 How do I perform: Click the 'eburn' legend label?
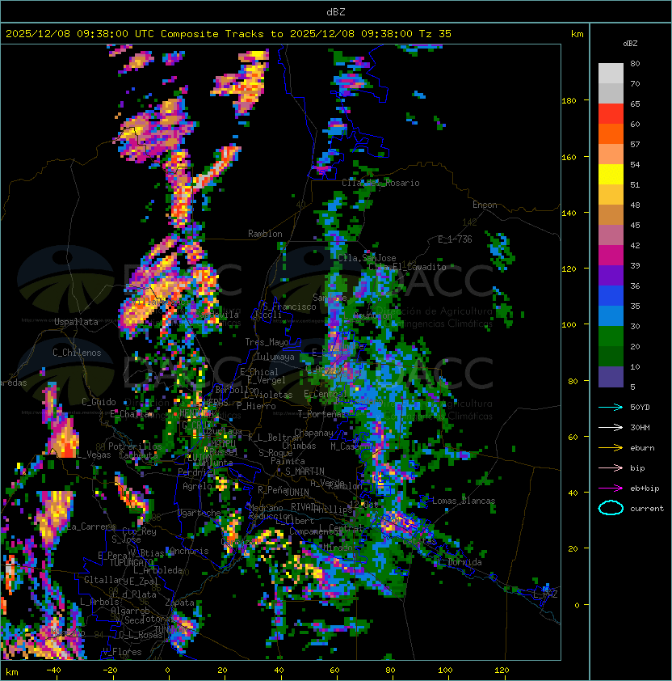point(642,448)
